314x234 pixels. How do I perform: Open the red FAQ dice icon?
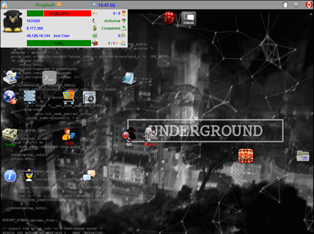tap(169, 18)
